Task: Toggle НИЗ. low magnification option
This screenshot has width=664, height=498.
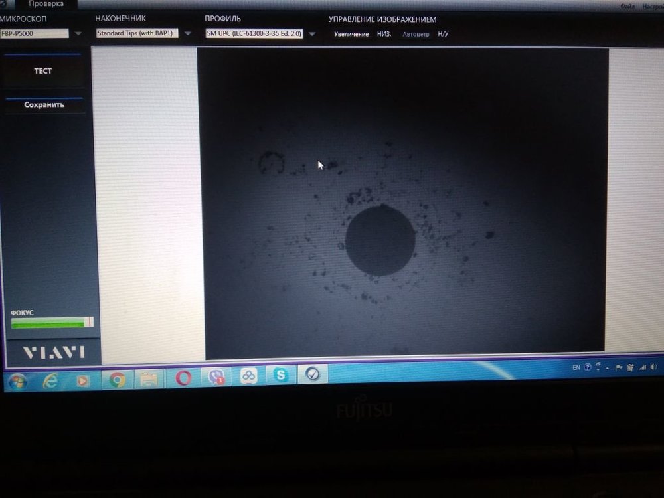Action: pos(384,34)
